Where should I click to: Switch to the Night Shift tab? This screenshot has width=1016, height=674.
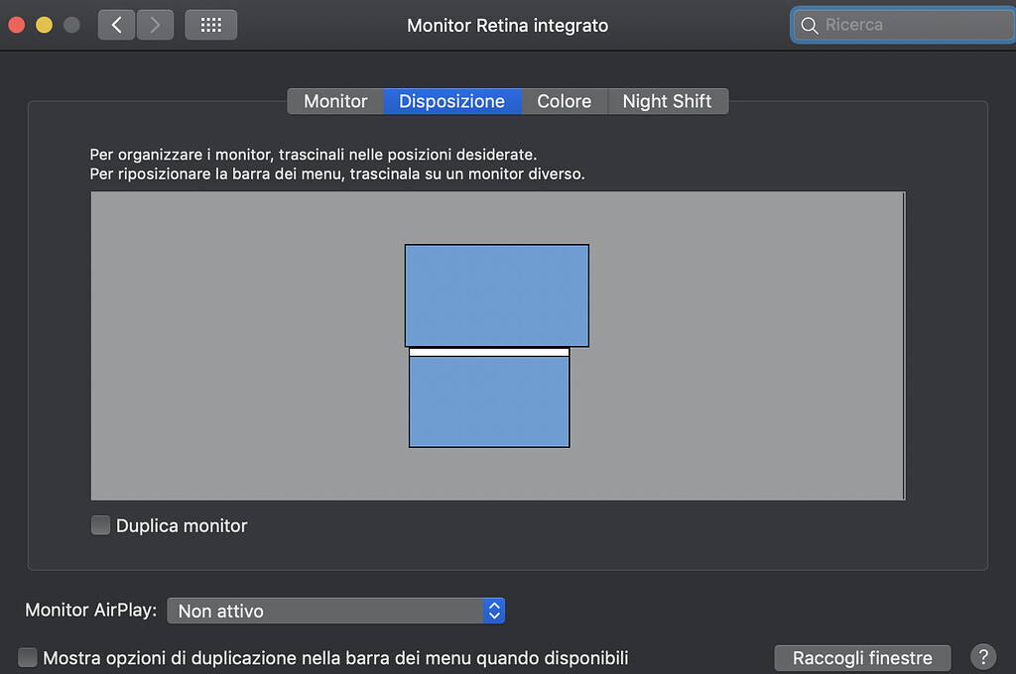click(667, 100)
